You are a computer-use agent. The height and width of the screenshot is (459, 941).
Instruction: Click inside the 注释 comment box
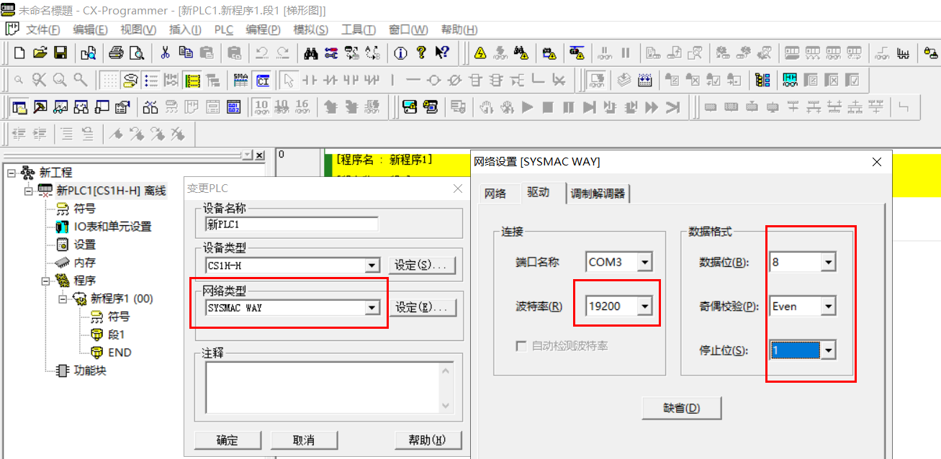click(329, 388)
